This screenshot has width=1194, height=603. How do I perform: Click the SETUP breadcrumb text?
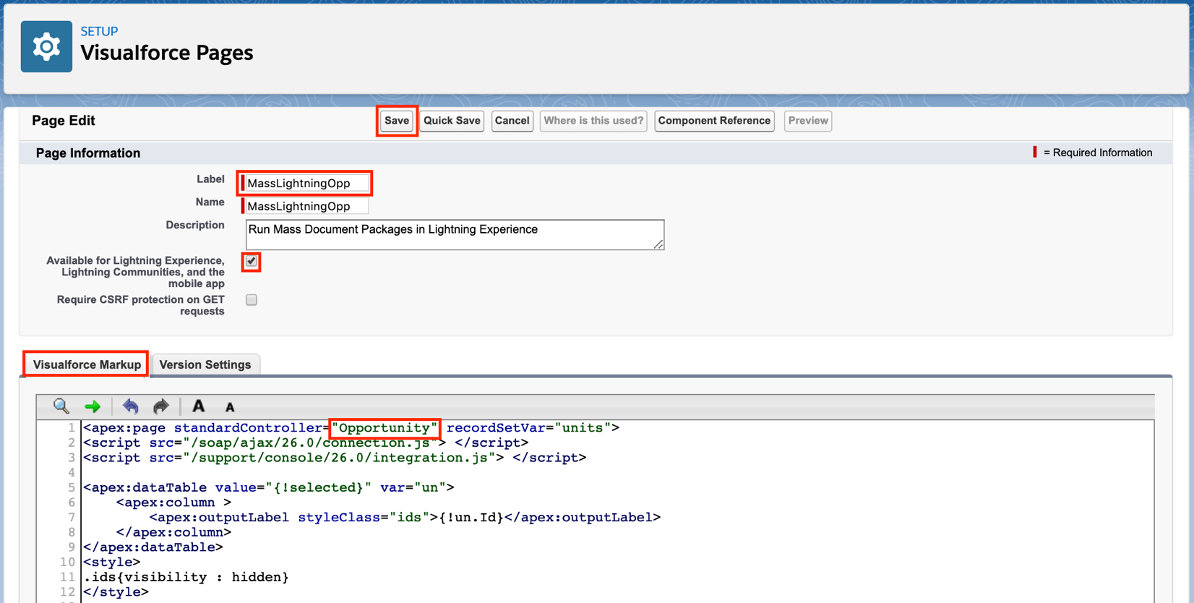click(x=99, y=31)
